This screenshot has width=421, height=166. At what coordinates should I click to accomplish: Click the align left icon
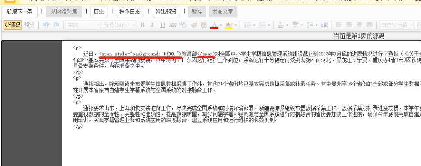[x=339, y=25]
